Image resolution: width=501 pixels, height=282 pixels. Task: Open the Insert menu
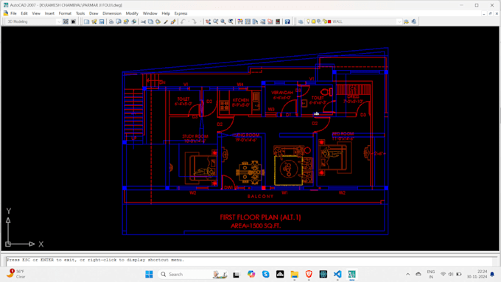pos(49,13)
